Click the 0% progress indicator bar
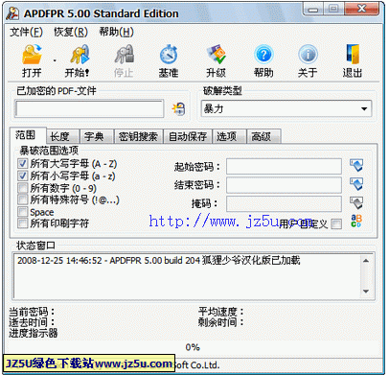Screen dimensions: 389x375 [x=193, y=347]
